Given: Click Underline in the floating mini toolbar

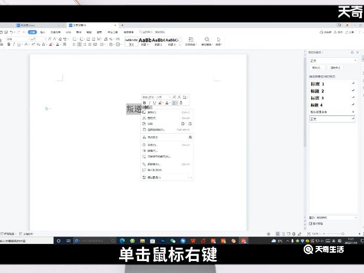Looking at the screenshot, I should [154, 103].
